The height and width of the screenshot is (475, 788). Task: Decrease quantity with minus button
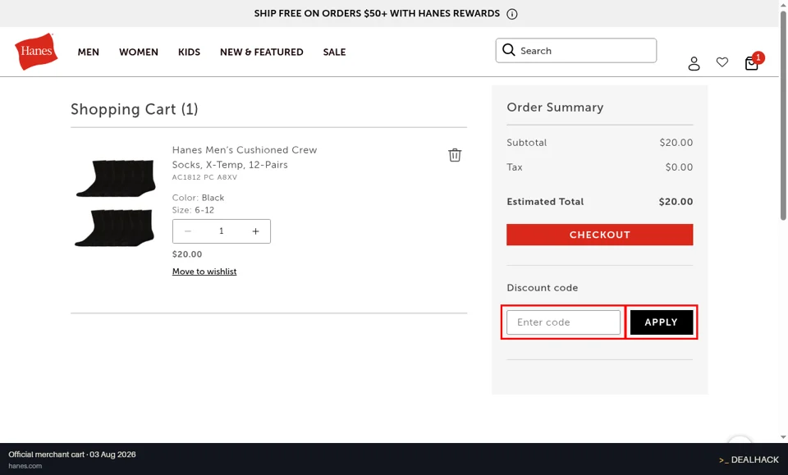pyautogui.click(x=188, y=231)
